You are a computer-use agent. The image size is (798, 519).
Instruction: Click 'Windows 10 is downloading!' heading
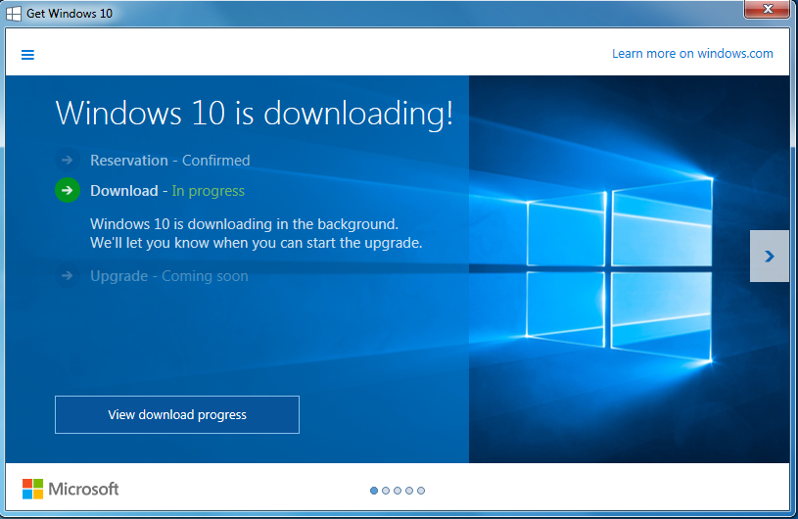coord(254,113)
